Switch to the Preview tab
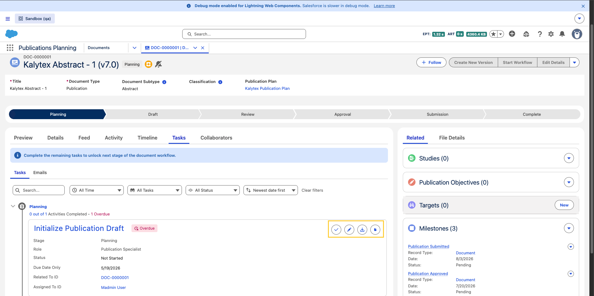594x296 pixels. [x=23, y=138]
